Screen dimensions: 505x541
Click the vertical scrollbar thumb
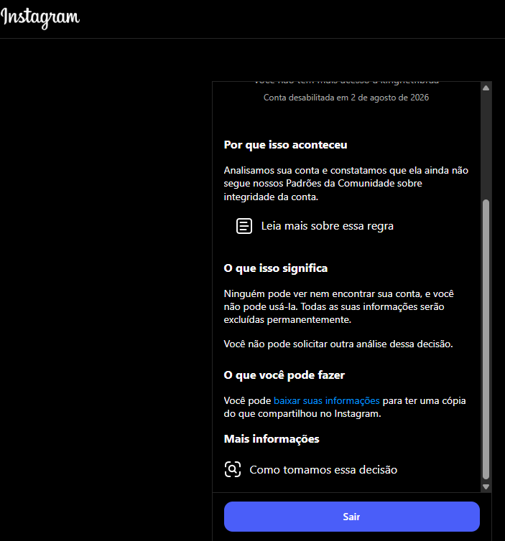click(x=486, y=339)
